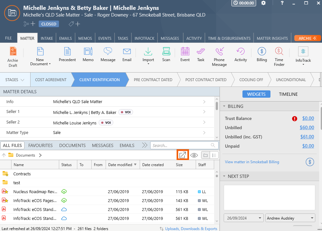This screenshot has width=322, height=231.
Task: Click the Import toolbar icon
Action: coord(148,52)
